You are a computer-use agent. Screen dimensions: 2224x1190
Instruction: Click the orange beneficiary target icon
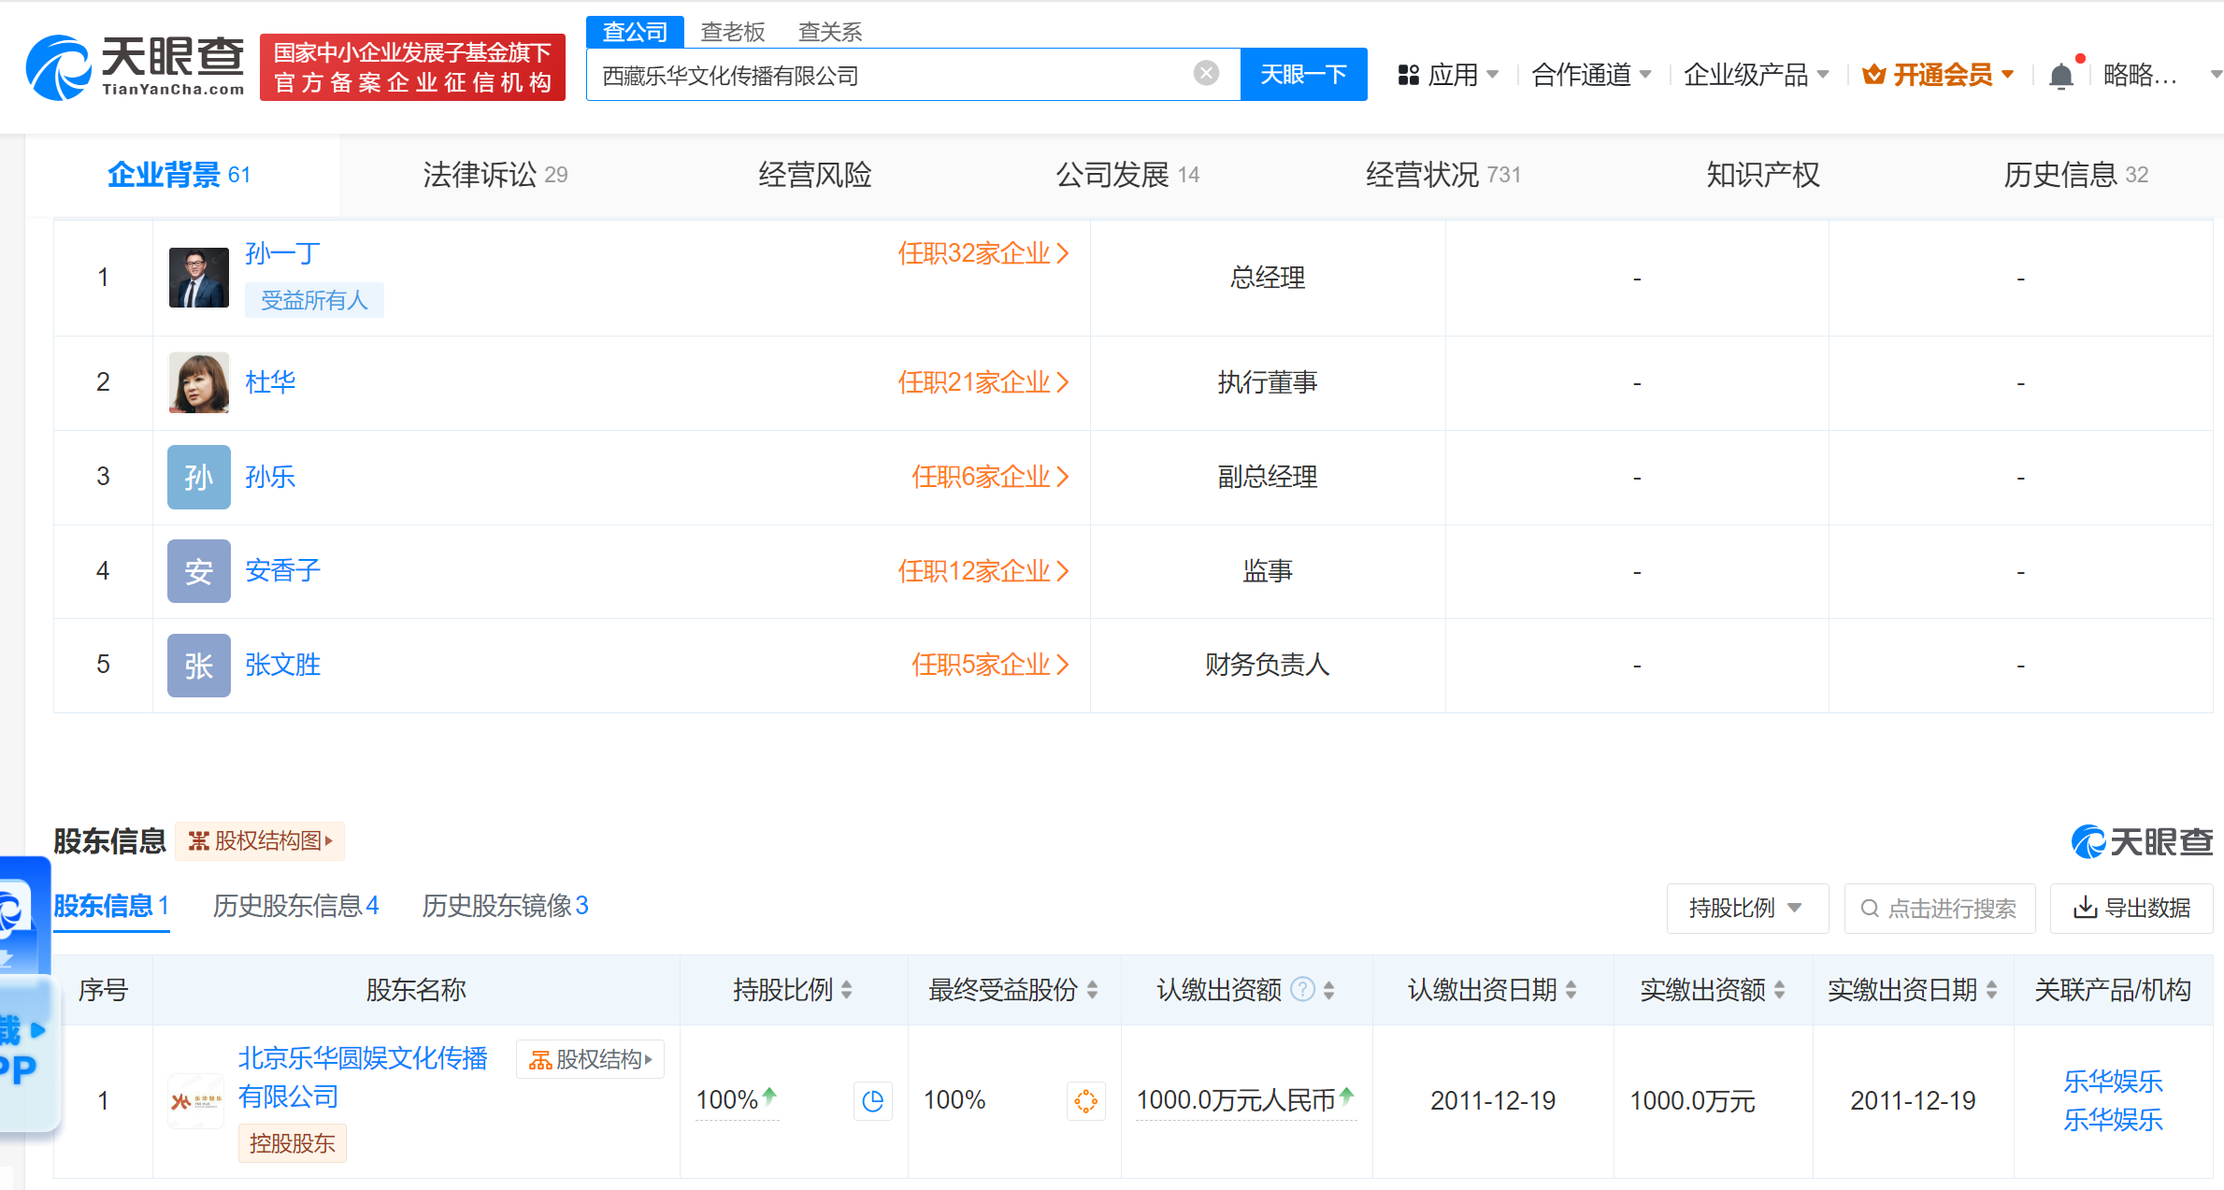pos(1085,1101)
